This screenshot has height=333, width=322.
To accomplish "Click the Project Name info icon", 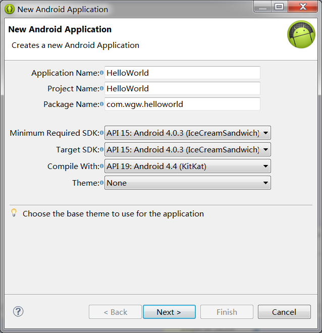I will coord(102,88).
